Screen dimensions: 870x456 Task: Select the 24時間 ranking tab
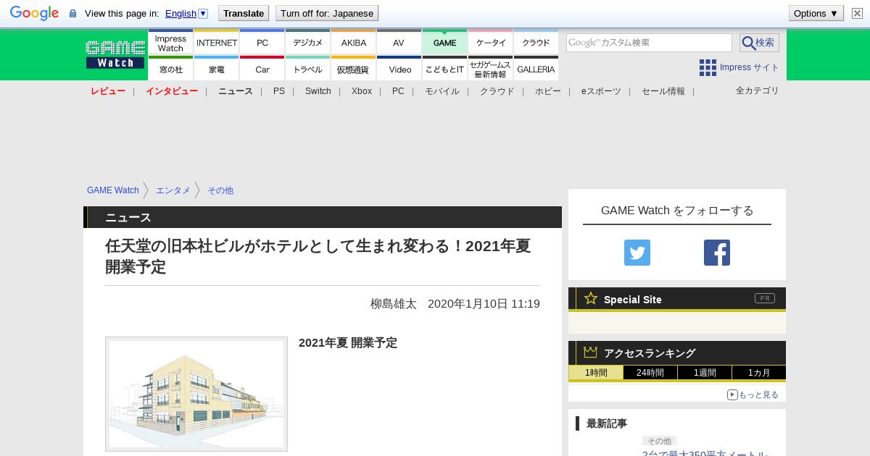[650, 373]
